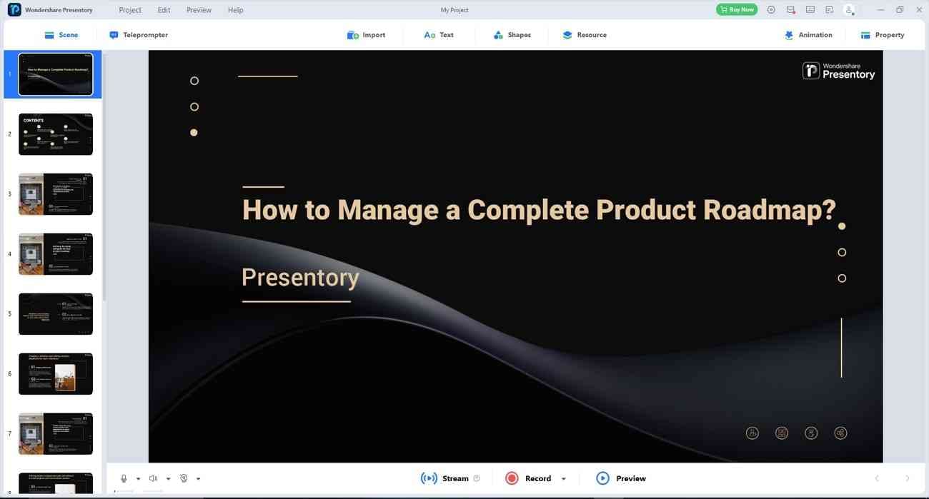Switch to the Teleprompter tab

pos(139,35)
